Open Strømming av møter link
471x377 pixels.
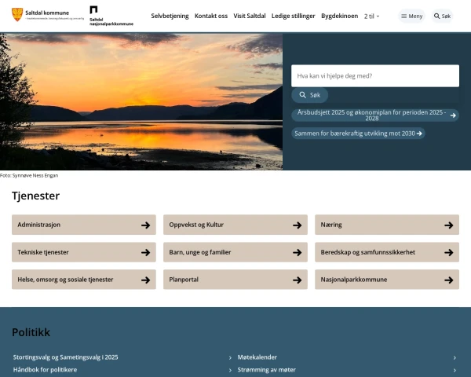click(x=266, y=369)
